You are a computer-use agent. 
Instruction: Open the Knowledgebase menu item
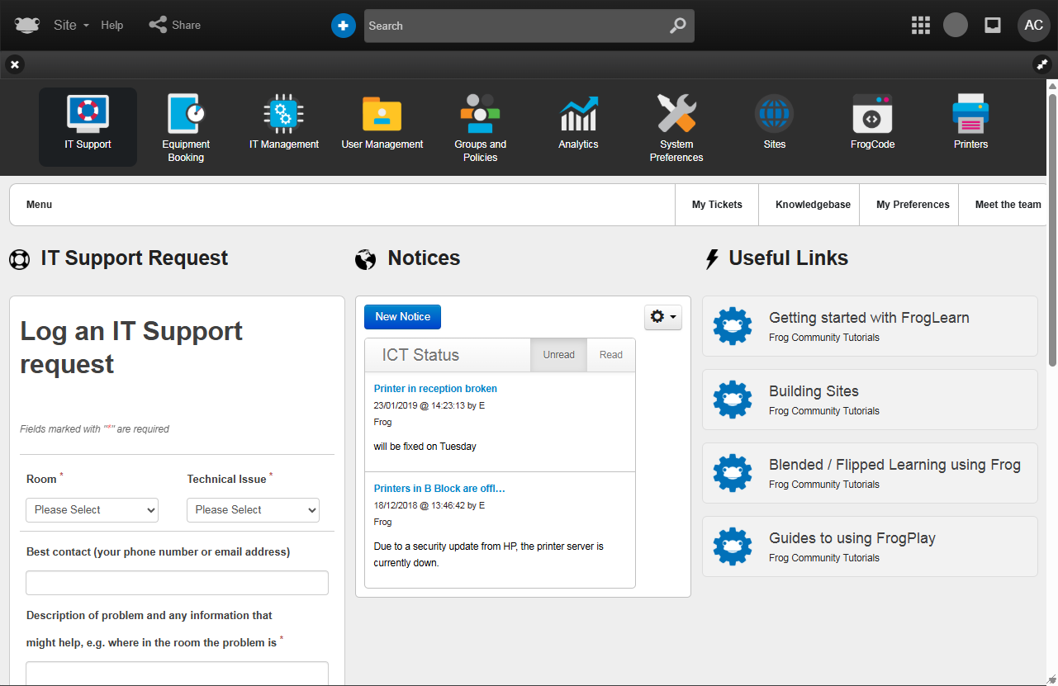coord(813,205)
